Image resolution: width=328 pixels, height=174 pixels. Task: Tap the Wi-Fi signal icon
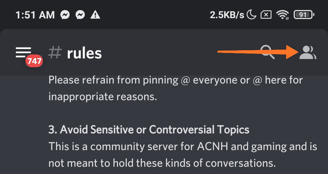tap(282, 15)
